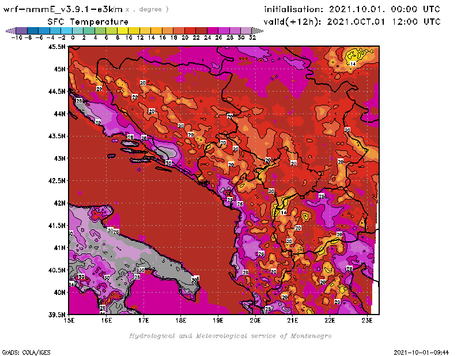This screenshot has width=461, height=356.
Task: Click the '16' value under the color bar
Action: point(163,37)
